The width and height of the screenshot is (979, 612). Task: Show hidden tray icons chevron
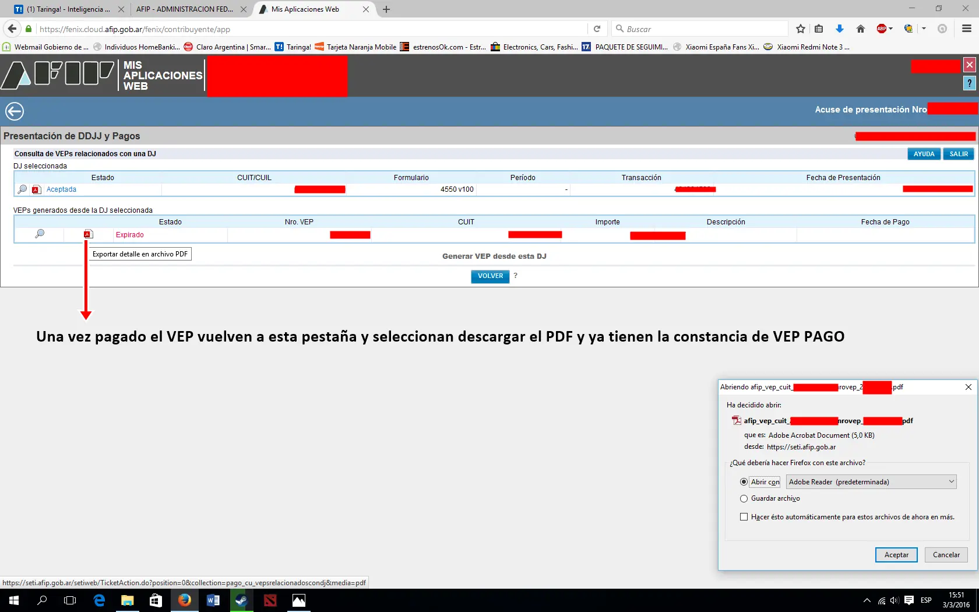pyautogui.click(x=867, y=600)
